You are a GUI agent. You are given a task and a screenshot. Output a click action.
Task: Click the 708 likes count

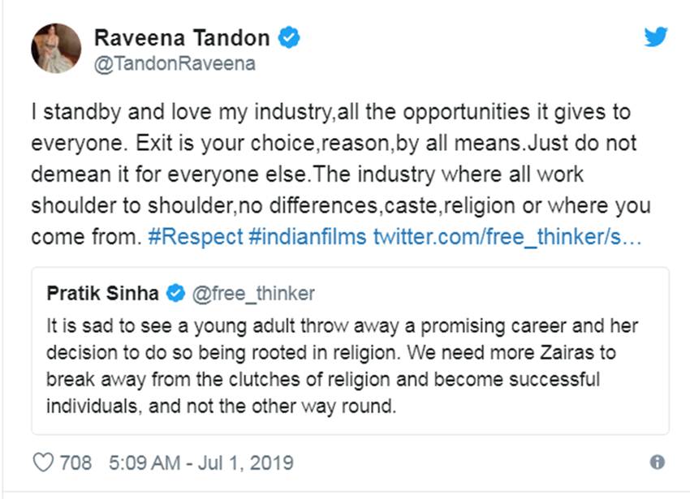tap(75, 462)
